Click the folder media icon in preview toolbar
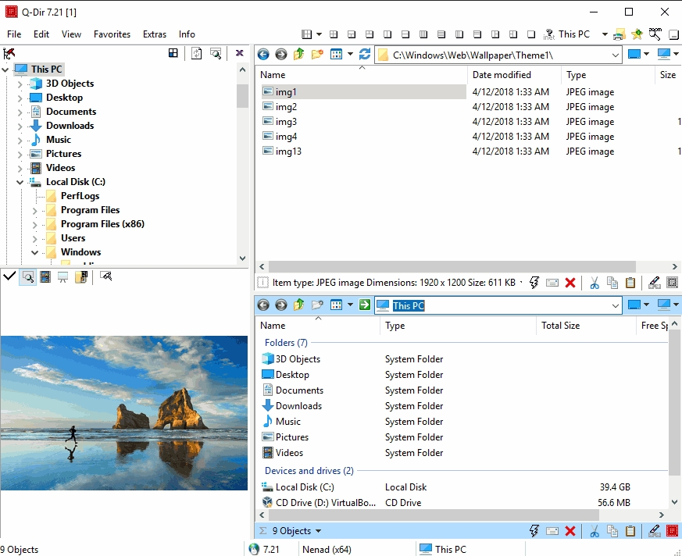This screenshot has height=556, width=682. pyautogui.click(x=81, y=277)
